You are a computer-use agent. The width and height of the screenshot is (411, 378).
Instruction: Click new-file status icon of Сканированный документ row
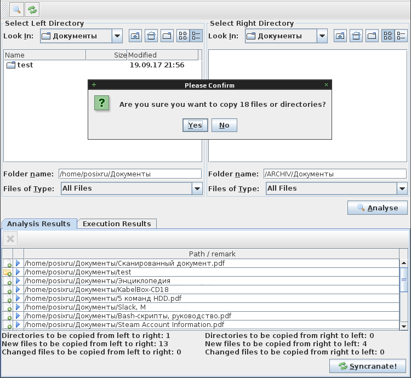[7, 264]
